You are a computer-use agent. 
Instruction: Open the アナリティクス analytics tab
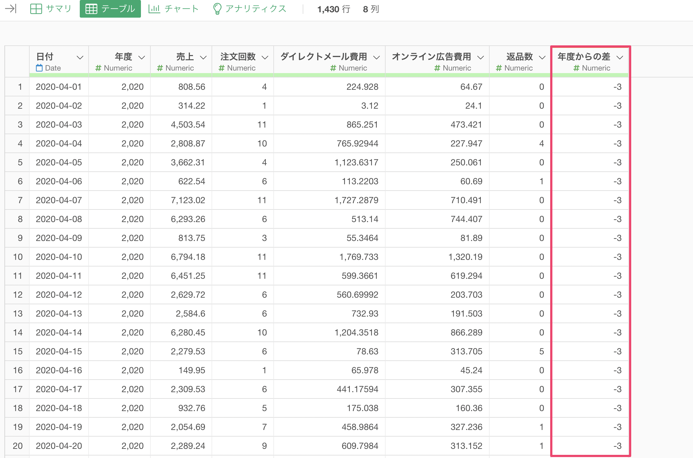[250, 9]
